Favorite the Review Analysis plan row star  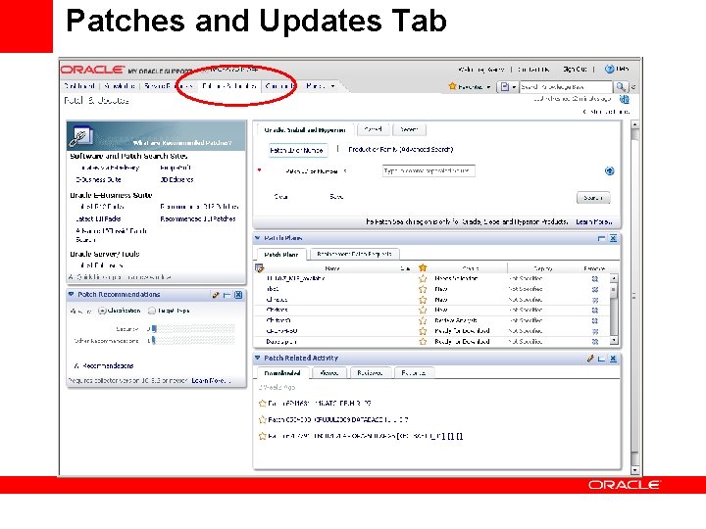coord(423,320)
